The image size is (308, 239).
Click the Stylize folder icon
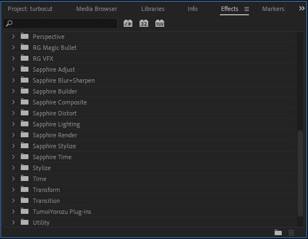[25, 167]
